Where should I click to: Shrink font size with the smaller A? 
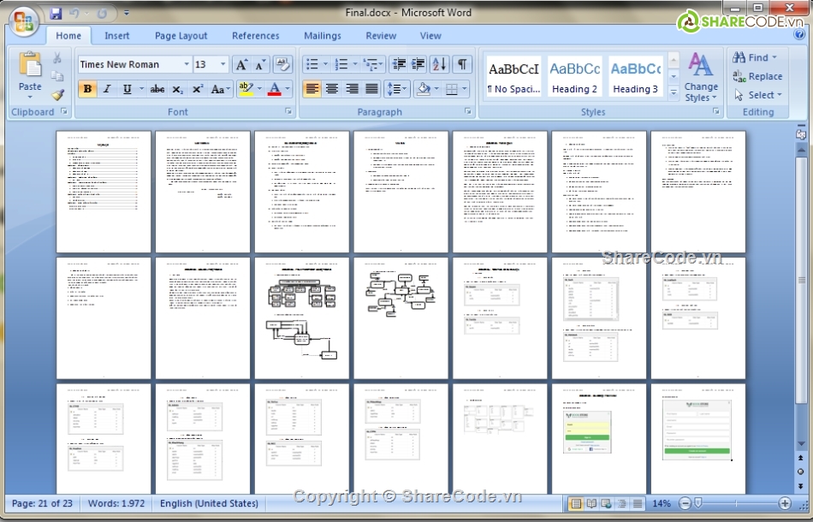pyautogui.click(x=260, y=64)
